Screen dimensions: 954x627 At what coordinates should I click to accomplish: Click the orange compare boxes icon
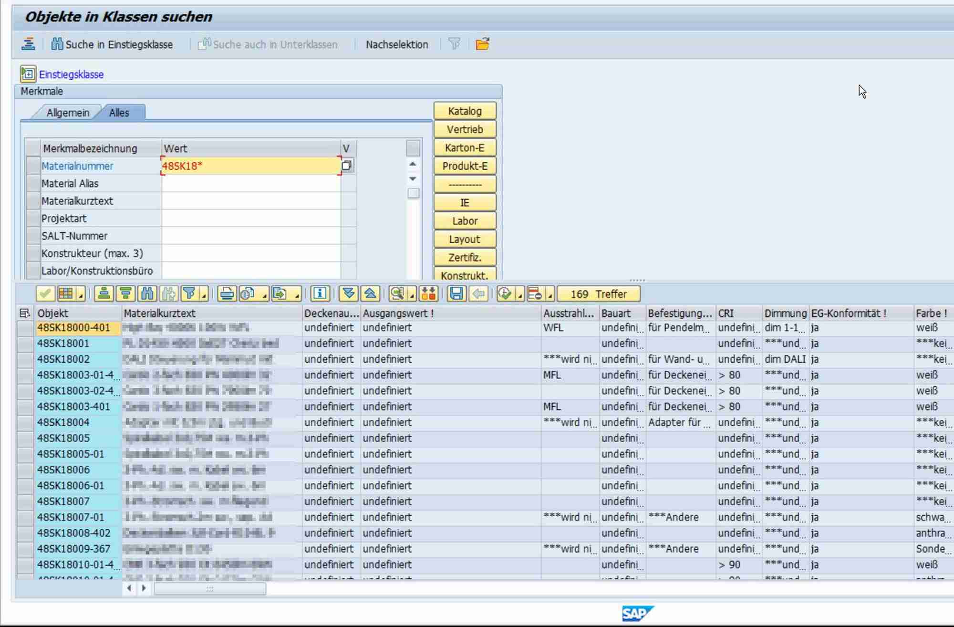point(428,294)
